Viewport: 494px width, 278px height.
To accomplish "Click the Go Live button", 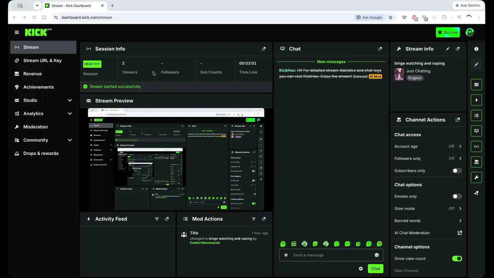I will pos(448,32).
